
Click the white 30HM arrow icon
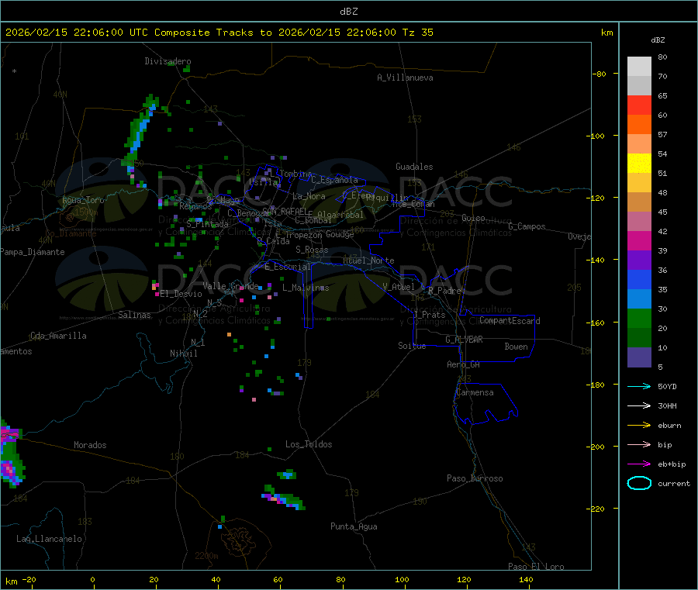639,405
